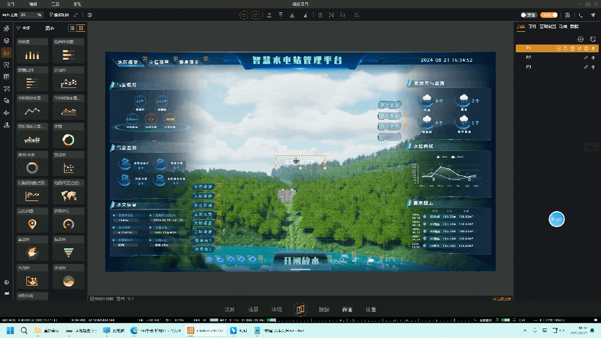The width and height of the screenshot is (601, 338).
Task: Open the third tab in right panel
Action: [548, 26]
